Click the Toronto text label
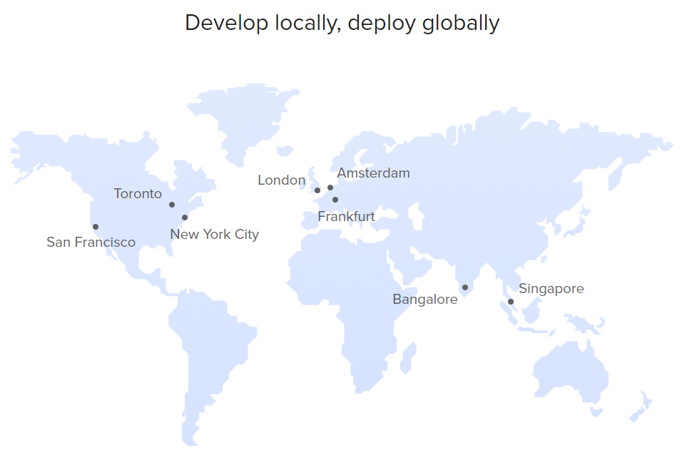 click(x=138, y=194)
